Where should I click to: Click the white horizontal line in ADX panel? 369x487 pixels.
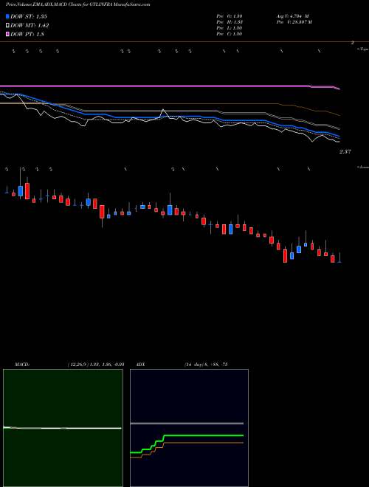[x=187, y=424]
